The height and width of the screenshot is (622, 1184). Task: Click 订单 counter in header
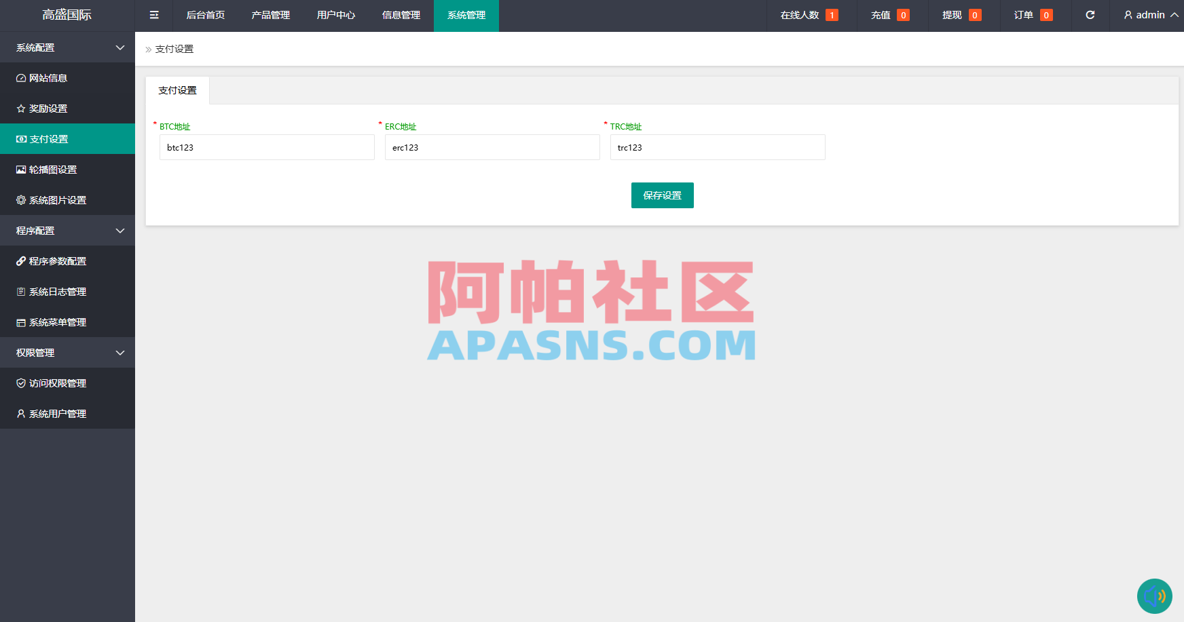coord(1033,15)
